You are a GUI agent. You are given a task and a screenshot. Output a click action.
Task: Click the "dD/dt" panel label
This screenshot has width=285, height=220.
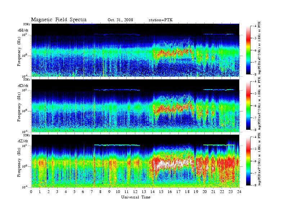(23, 86)
